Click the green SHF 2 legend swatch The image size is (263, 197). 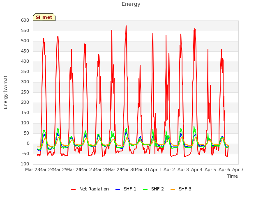[145, 190]
